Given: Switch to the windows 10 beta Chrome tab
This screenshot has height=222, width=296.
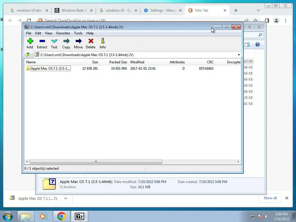Looking at the screenshot, I should [29, 10].
